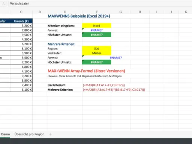The image size is (192, 144).
Task: Select the Verkäufer: label cell
Action: pos(54,53)
